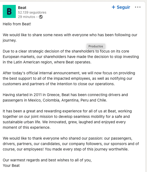This screenshot has width=147, height=172.
Task: Click the green Beat company logo
Action: pos(9,11)
